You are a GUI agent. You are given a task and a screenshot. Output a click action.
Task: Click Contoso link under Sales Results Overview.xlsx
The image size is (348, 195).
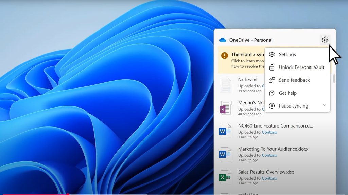pos(269,178)
